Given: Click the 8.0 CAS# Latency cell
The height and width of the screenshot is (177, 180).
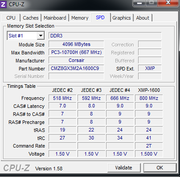Looking at the screenshot, I should pyautogui.click(x=91, y=106).
